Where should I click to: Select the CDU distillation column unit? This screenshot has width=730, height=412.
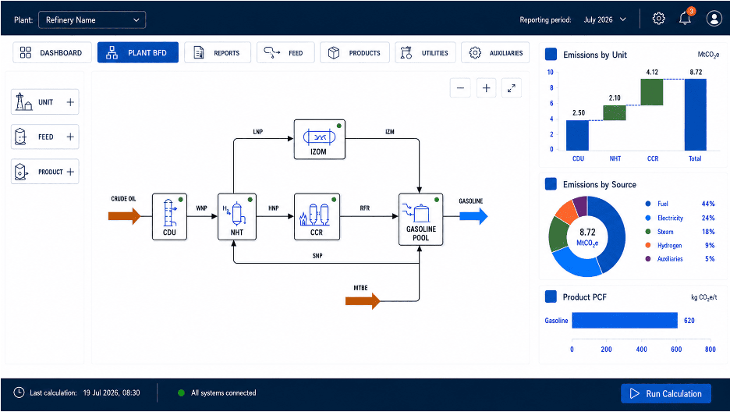point(169,216)
